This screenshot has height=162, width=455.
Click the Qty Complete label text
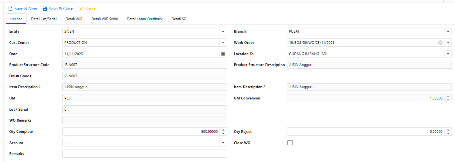(x=21, y=132)
